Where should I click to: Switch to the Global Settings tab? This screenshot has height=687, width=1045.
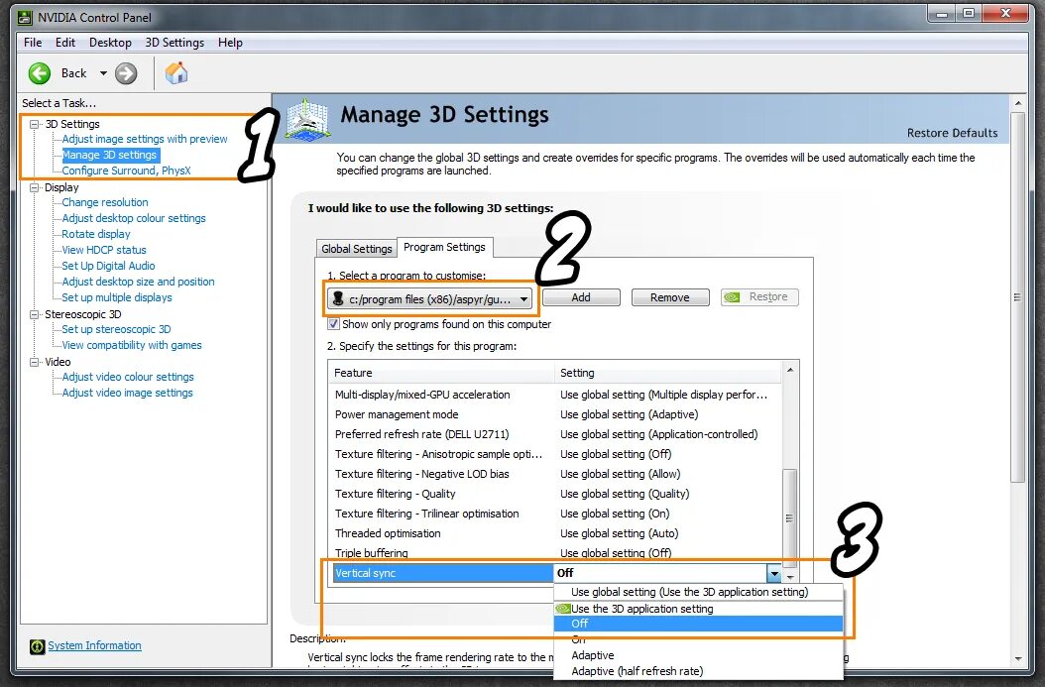pyautogui.click(x=357, y=249)
